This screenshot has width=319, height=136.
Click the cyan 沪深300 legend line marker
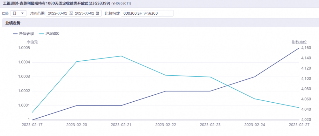coord(41,33)
